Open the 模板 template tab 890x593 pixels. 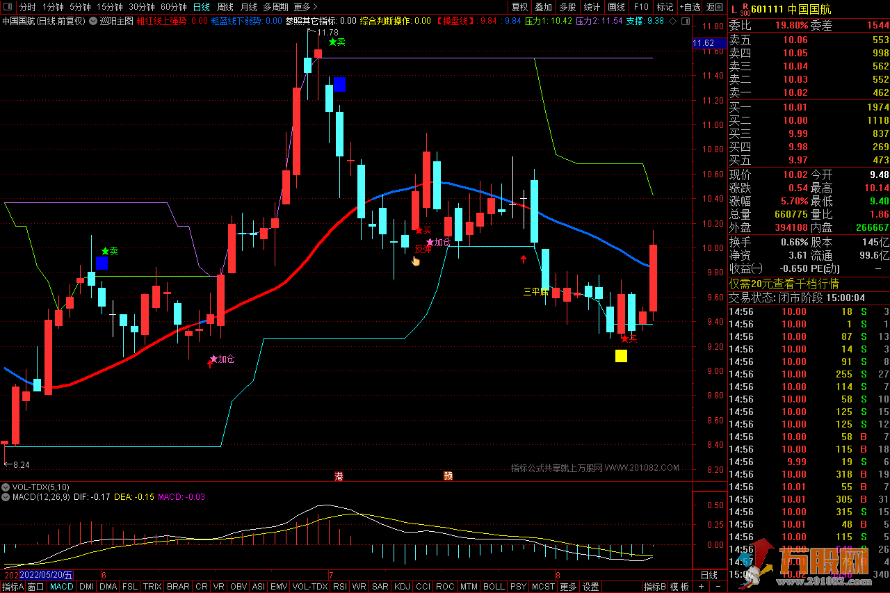tap(680, 587)
